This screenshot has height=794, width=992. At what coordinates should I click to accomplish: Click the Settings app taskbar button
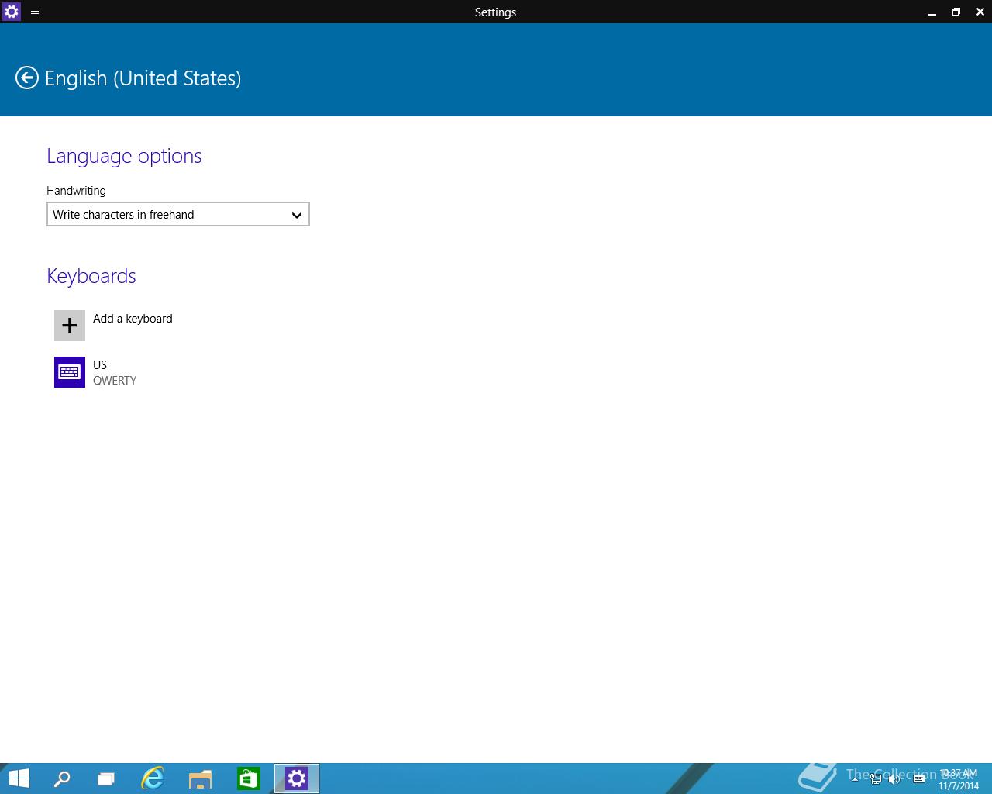pyautogui.click(x=297, y=778)
